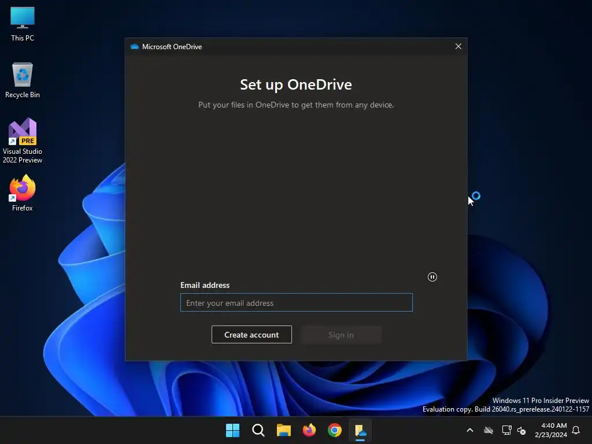This screenshot has height=444, width=592.
Task: Open the Windows Start menu
Action: click(x=232, y=430)
